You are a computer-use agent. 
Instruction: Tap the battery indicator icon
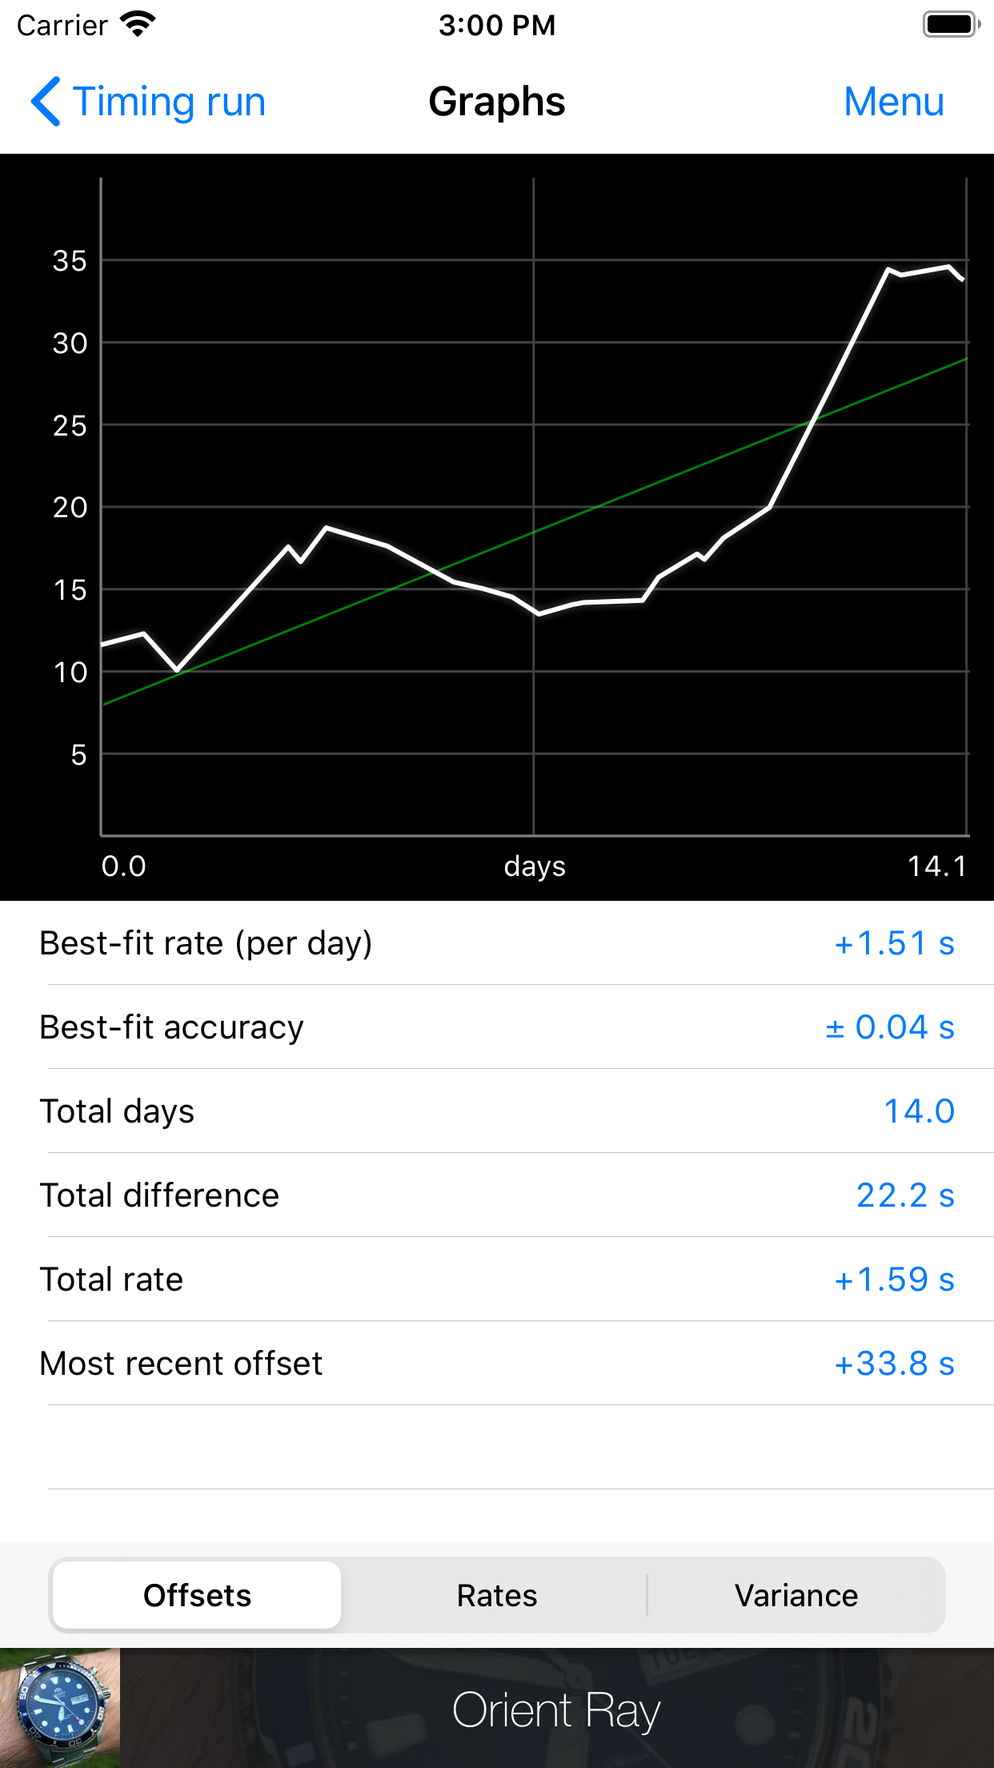click(951, 25)
